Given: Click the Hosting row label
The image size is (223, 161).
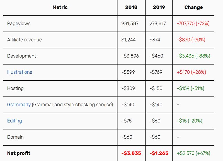Looking at the screenshot, I should click(x=15, y=88).
